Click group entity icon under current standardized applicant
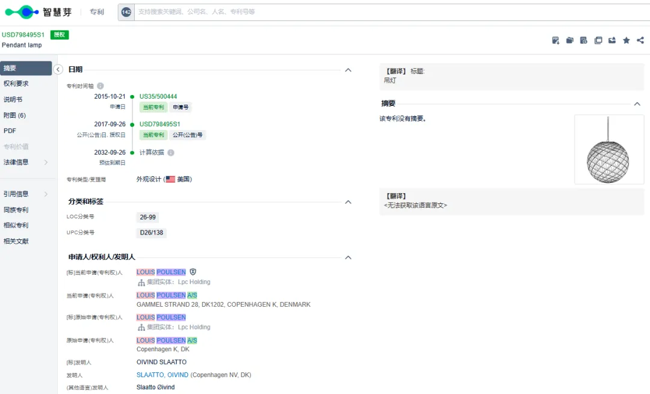The height and width of the screenshot is (394, 650). tap(141, 282)
